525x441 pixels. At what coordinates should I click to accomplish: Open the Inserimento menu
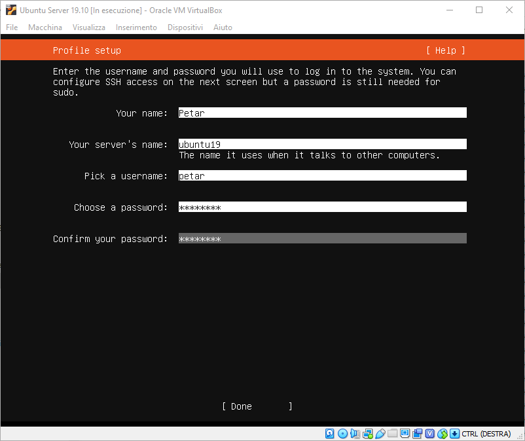click(x=136, y=27)
